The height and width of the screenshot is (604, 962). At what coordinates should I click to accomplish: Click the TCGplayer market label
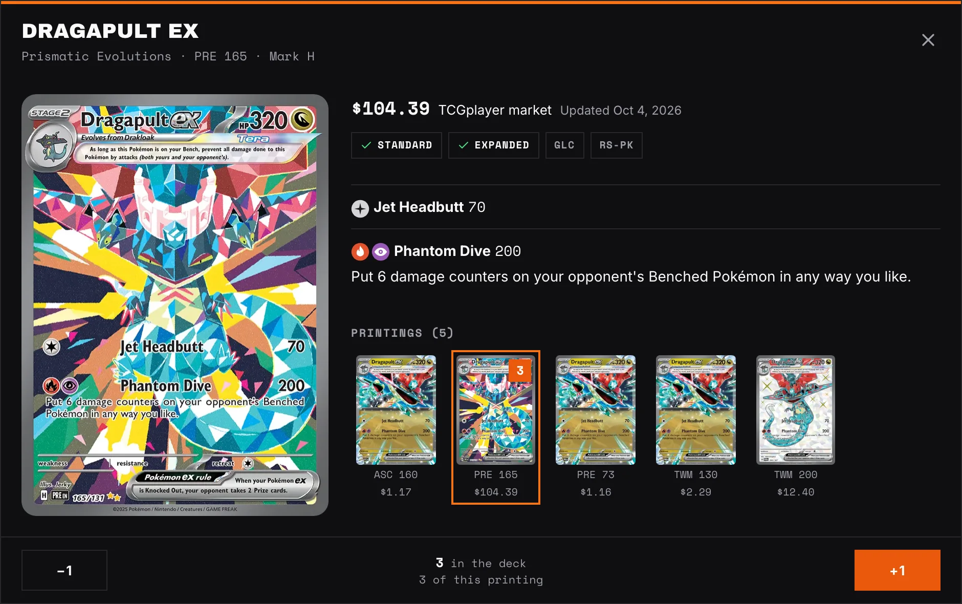click(x=495, y=110)
